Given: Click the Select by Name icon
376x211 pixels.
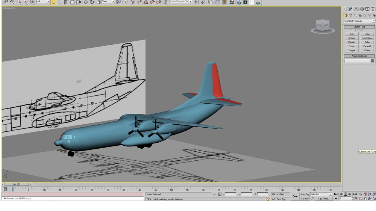Looking at the screenshot, I should 66,2.
